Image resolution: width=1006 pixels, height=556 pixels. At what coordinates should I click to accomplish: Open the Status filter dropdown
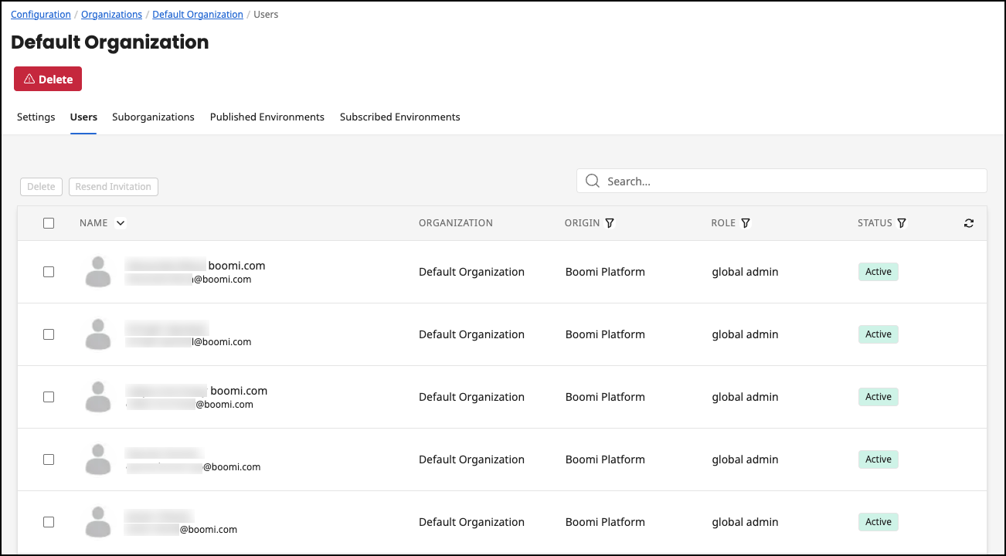pyautogui.click(x=902, y=222)
